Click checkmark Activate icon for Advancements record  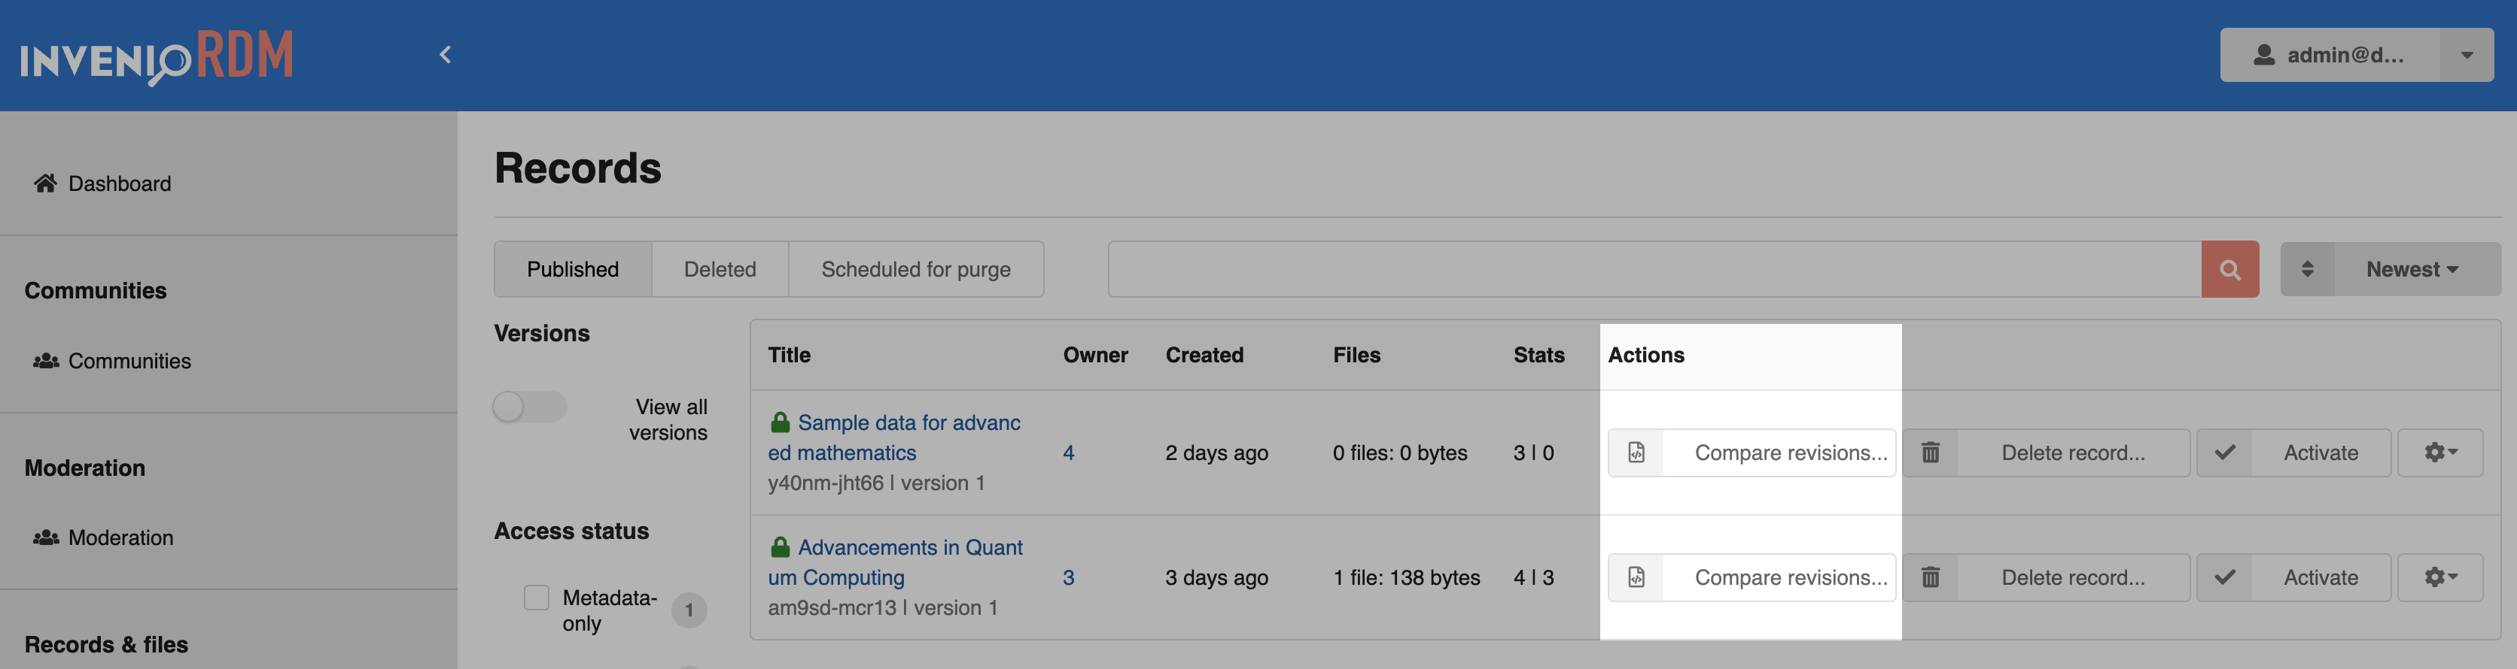pos(2225,577)
